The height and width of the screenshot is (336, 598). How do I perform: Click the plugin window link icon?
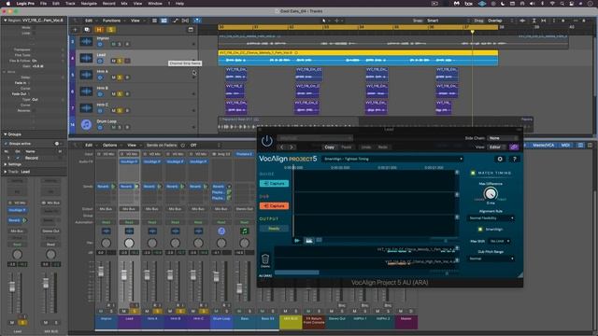514,147
